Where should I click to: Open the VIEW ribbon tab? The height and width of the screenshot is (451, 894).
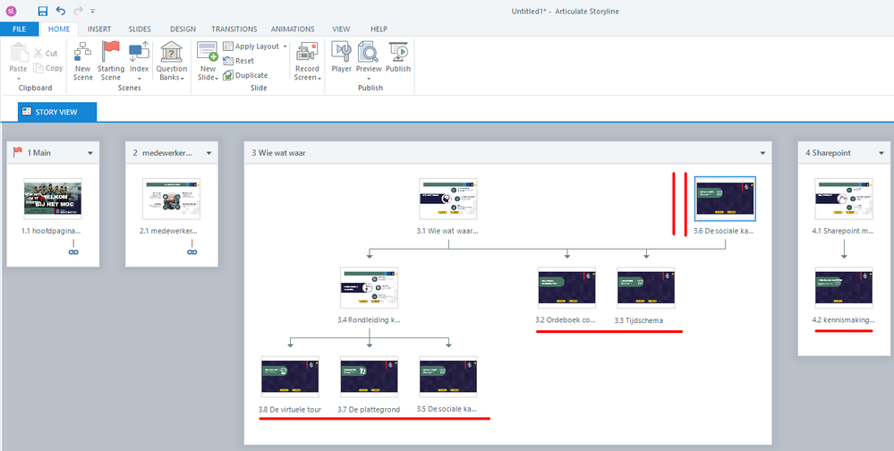click(x=341, y=29)
